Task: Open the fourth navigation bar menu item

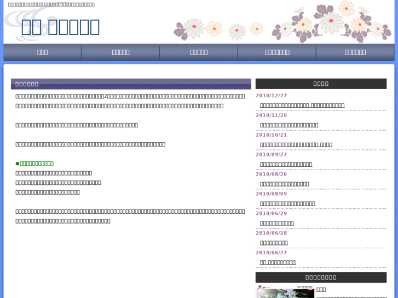Action: tap(277, 52)
